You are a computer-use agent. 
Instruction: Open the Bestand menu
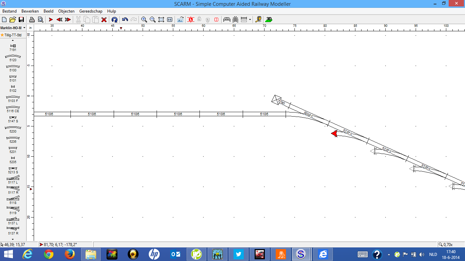(10, 11)
